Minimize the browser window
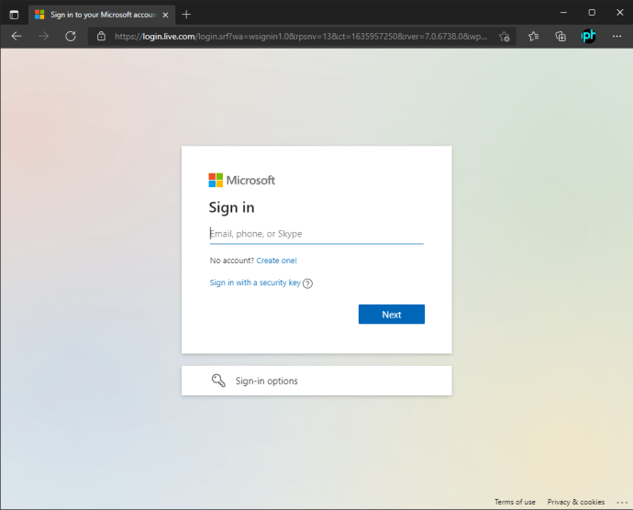This screenshot has width=633, height=510. tap(563, 13)
